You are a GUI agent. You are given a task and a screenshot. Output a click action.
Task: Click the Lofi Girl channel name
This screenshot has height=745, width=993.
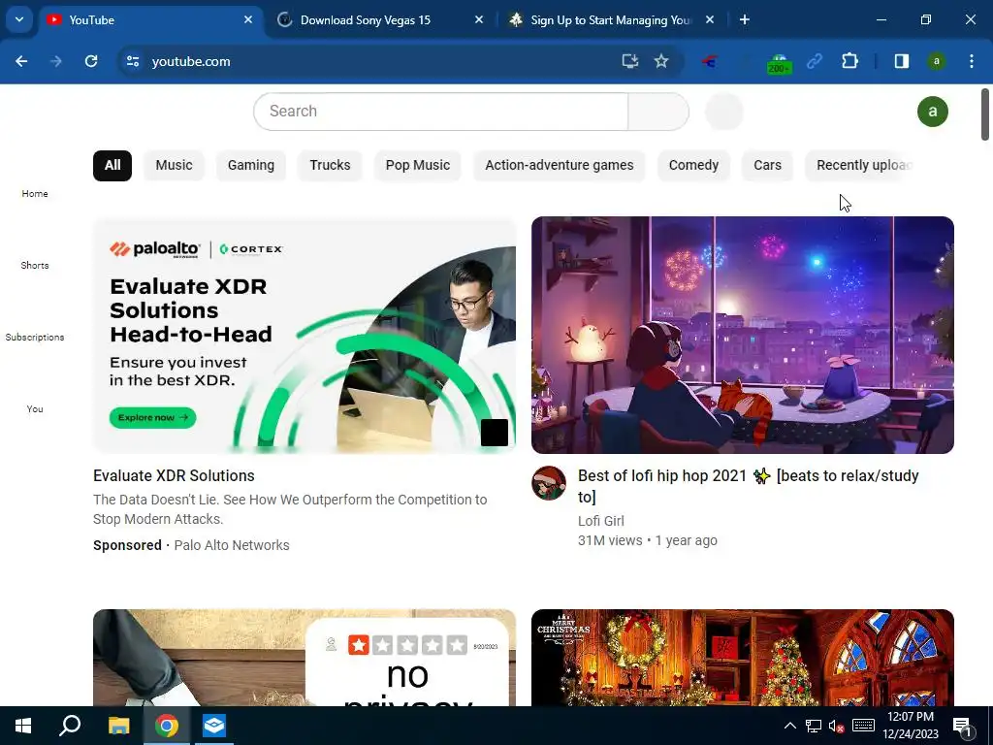tap(600, 521)
